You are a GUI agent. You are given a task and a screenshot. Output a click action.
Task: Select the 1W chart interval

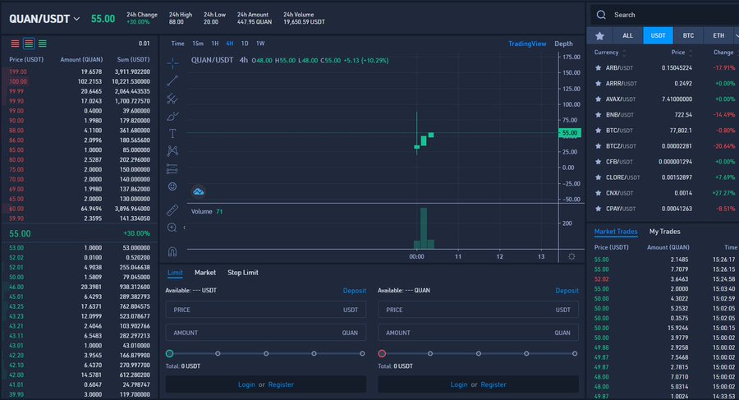260,44
